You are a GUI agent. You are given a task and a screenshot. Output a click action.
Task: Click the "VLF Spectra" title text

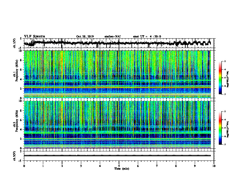34,36
